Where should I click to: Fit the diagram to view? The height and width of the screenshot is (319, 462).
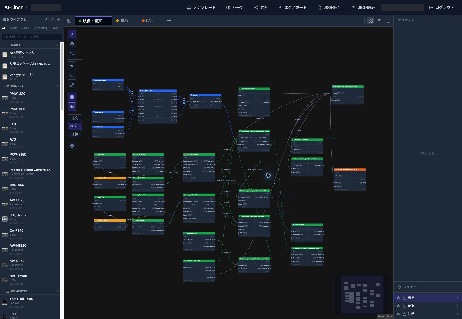coord(72,85)
